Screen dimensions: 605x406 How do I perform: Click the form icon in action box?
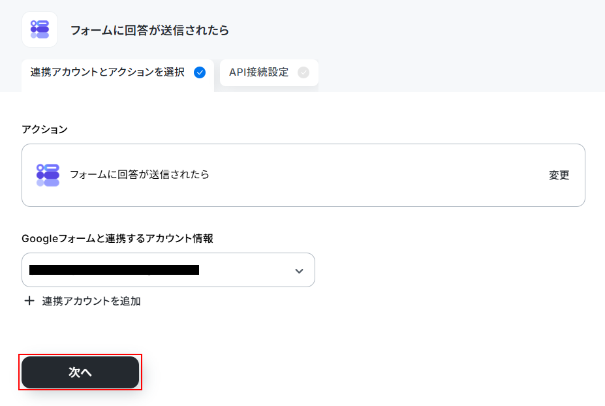[x=48, y=175]
